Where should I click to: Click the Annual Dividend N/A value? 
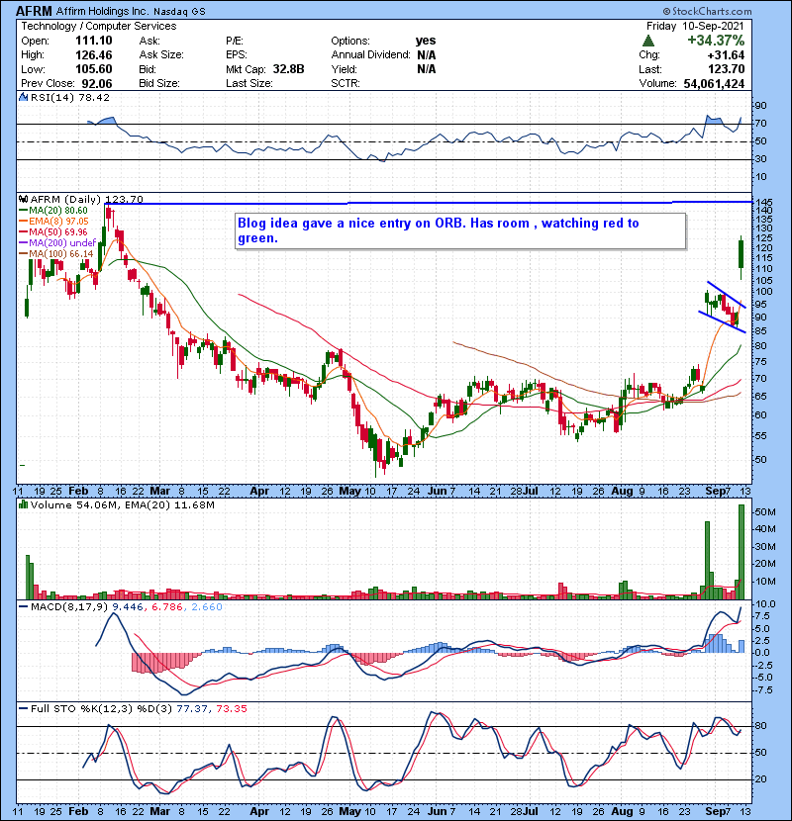pos(427,55)
